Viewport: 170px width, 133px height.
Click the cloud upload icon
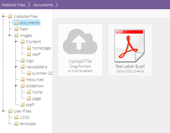(x=80, y=42)
